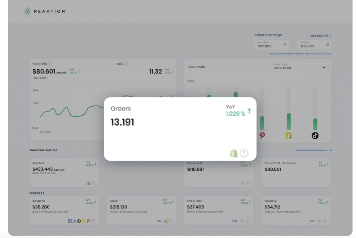The width and height of the screenshot is (356, 238).
Task: Click the help icon in Pick & Pack card
Action: tap(248, 221)
